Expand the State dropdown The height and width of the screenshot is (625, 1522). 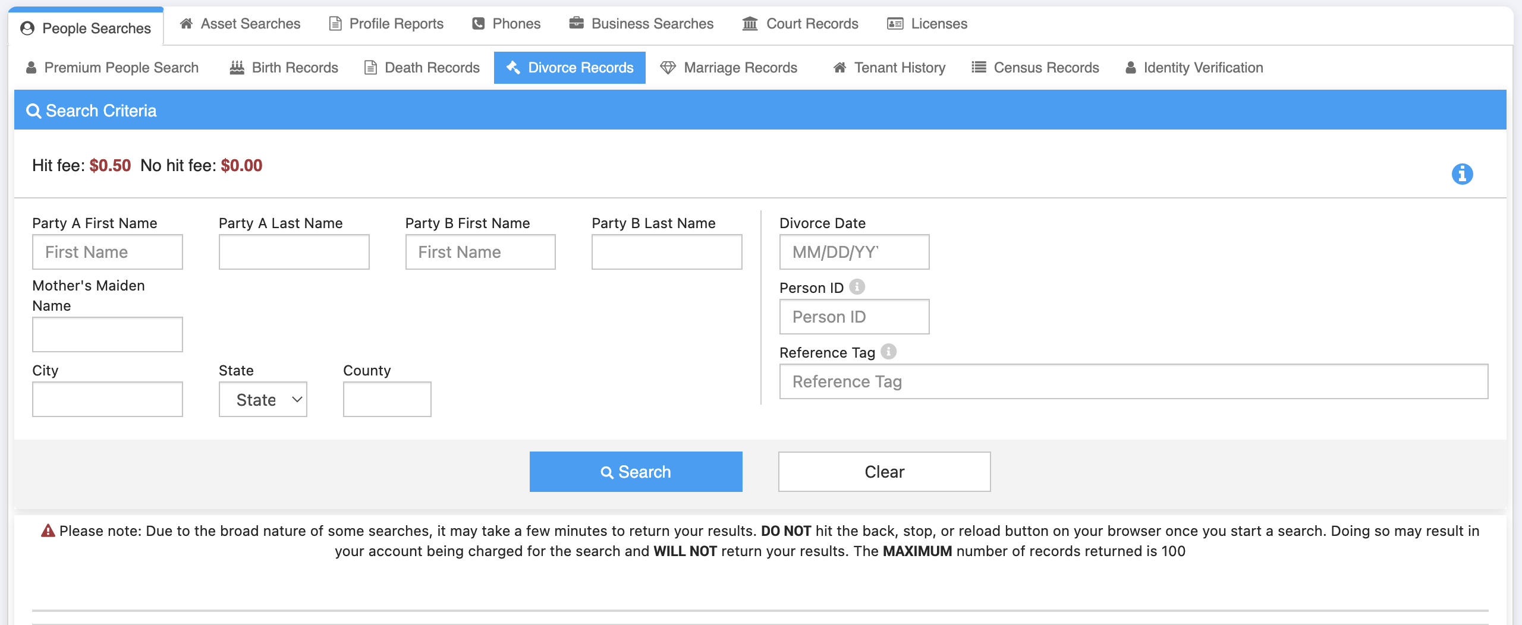(x=263, y=400)
